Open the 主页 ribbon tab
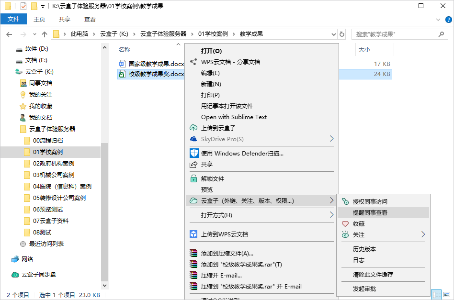Screen dimensions: 454x300 (x=39, y=20)
